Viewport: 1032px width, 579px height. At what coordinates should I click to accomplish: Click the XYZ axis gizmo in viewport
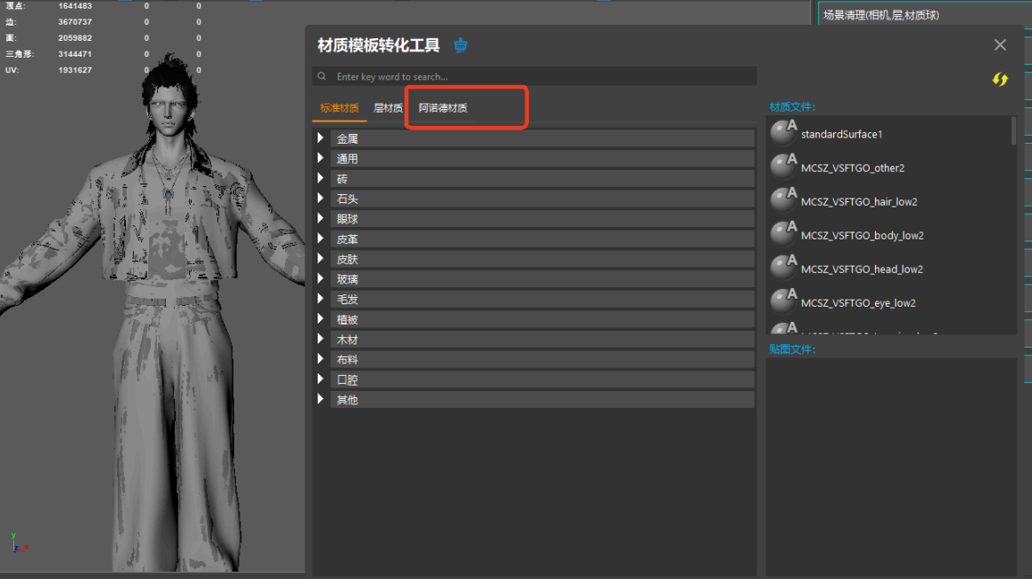tap(18, 543)
